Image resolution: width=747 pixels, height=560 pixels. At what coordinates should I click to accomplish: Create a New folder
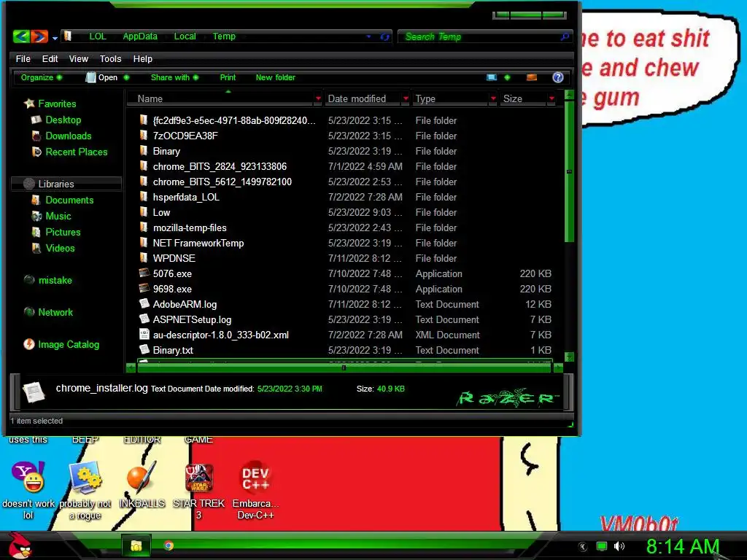coord(275,77)
